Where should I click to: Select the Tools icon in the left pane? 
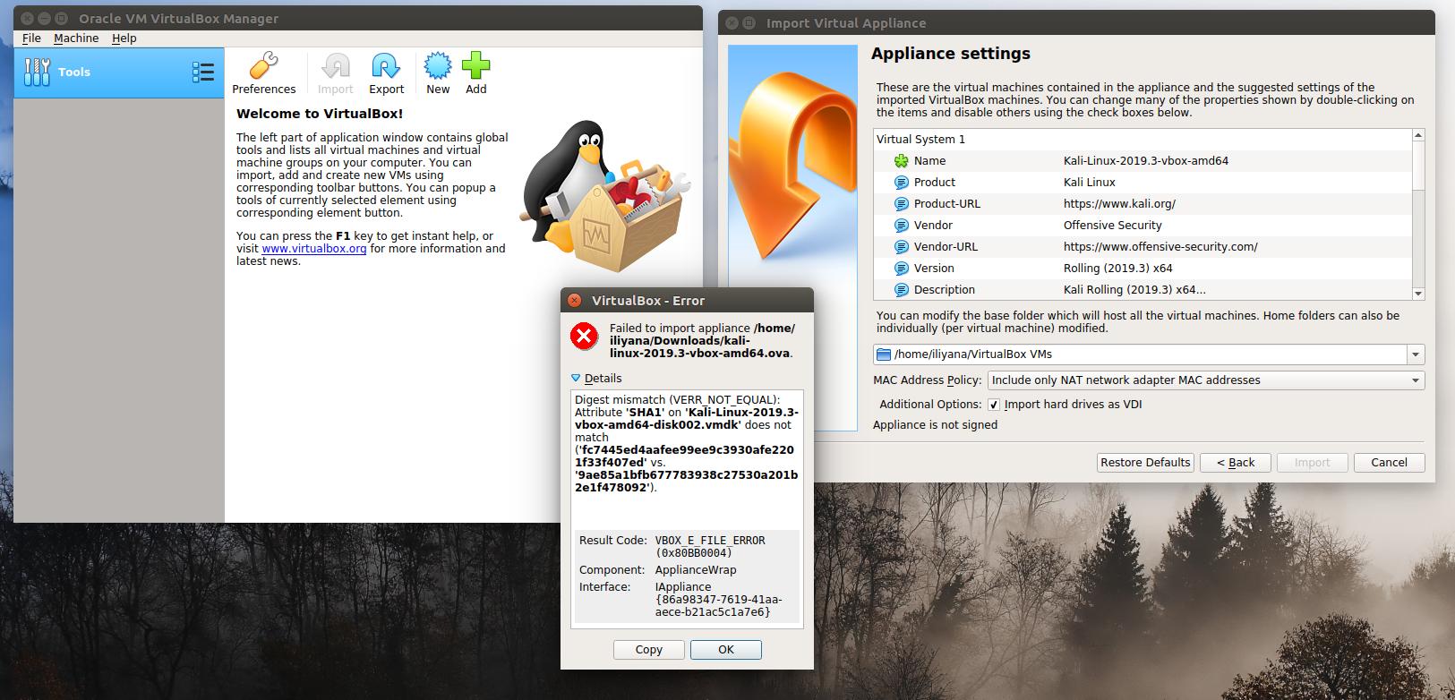[x=38, y=72]
